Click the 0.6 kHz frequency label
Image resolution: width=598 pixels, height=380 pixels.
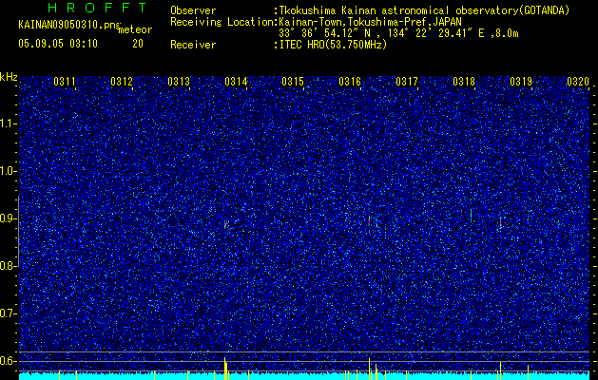[x=9, y=361]
